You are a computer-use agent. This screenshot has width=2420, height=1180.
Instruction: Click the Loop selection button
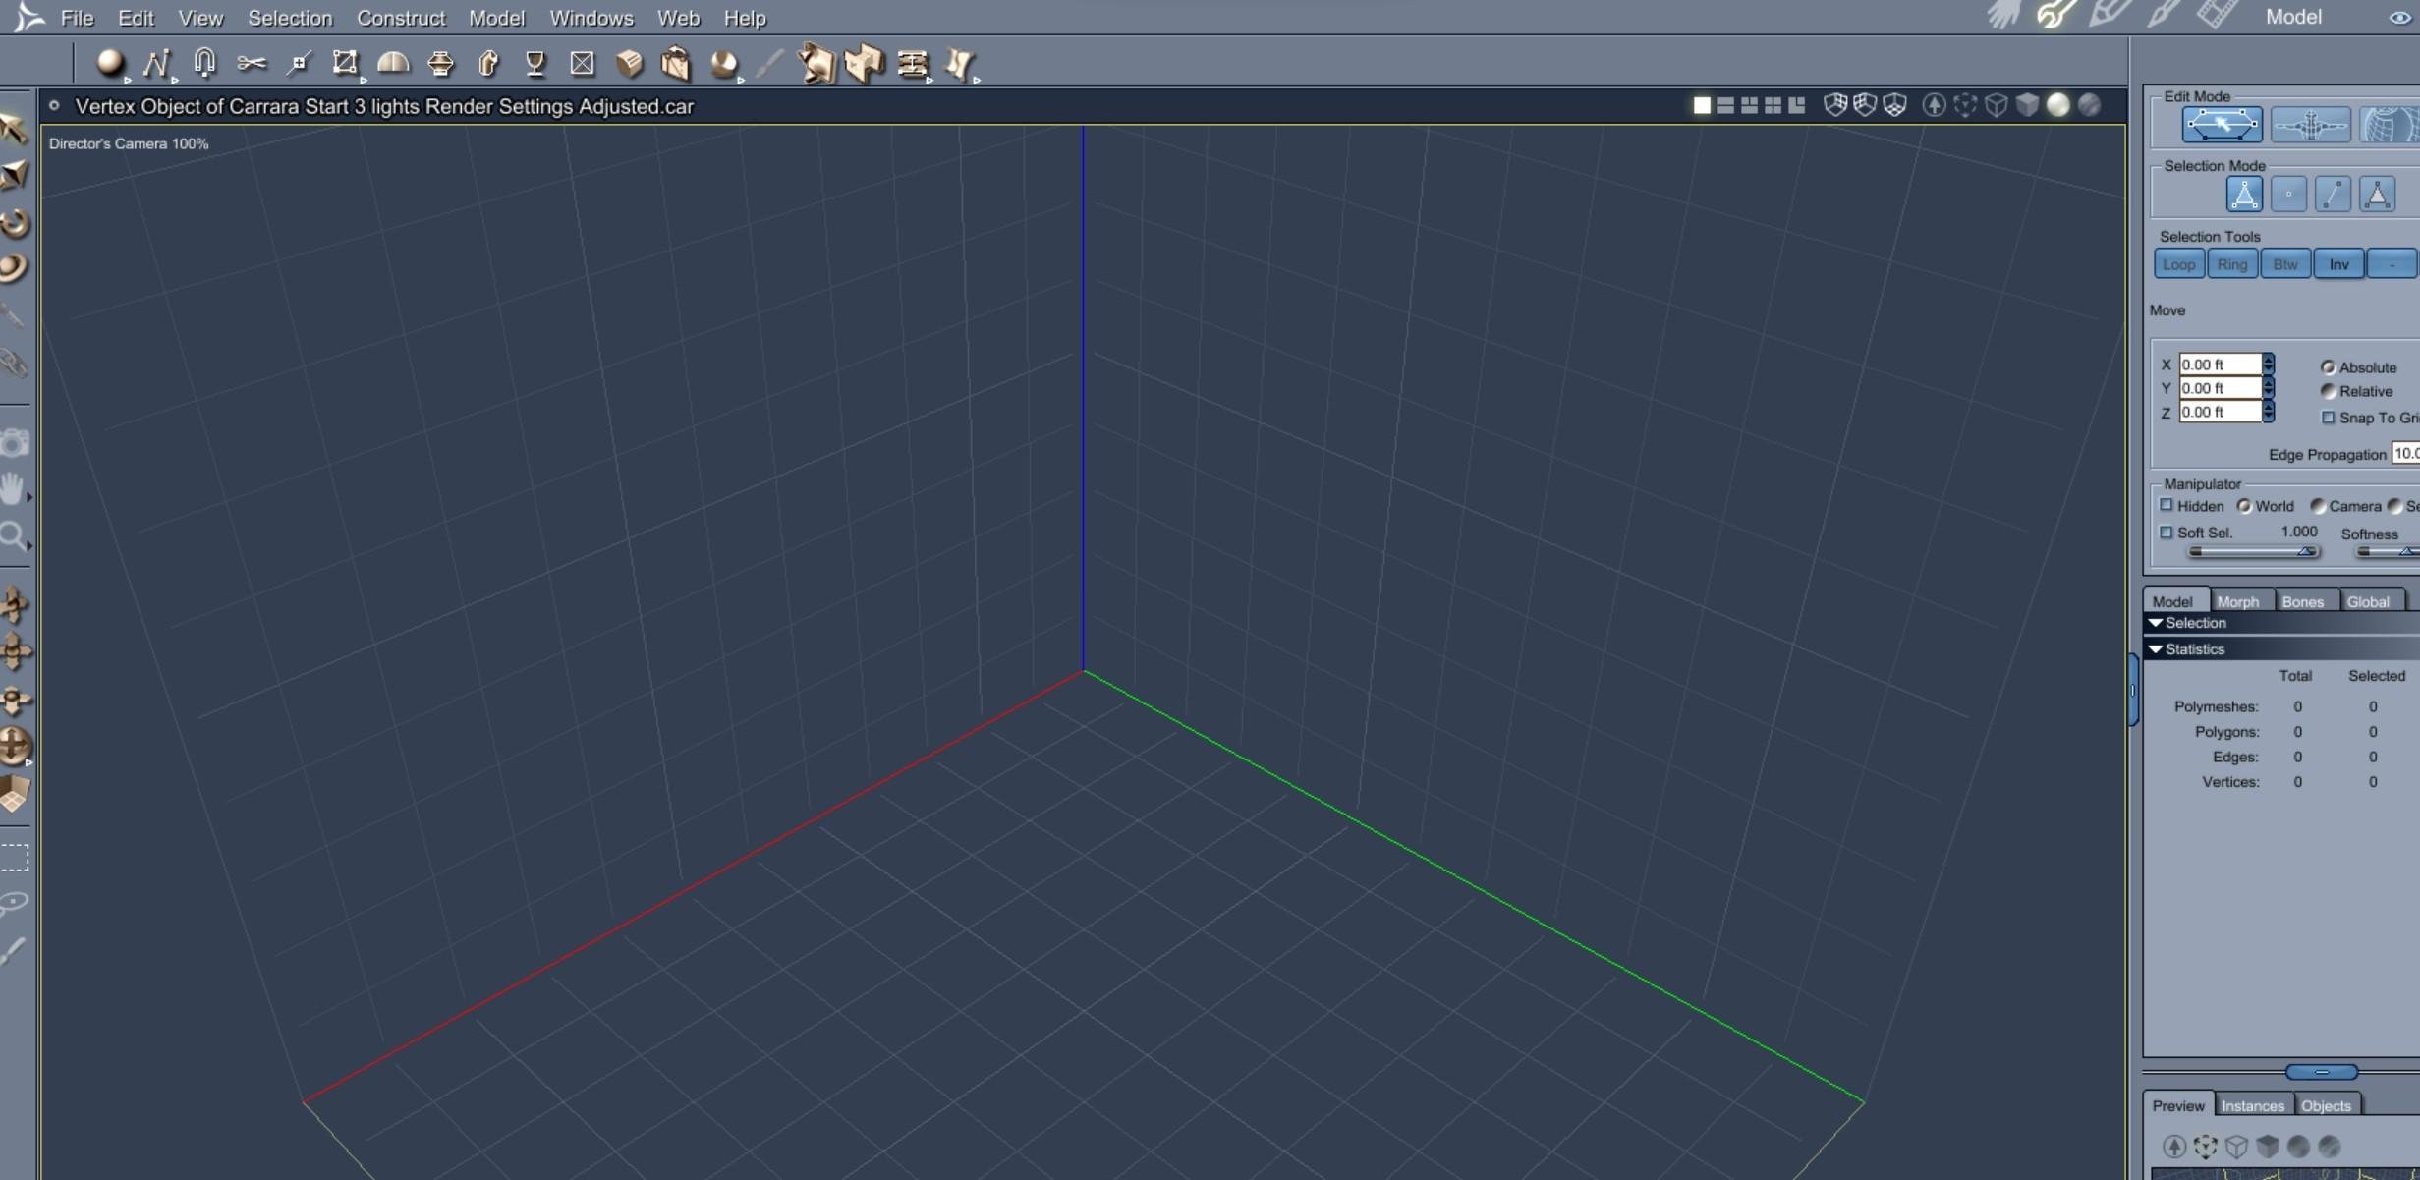point(2178,264)
